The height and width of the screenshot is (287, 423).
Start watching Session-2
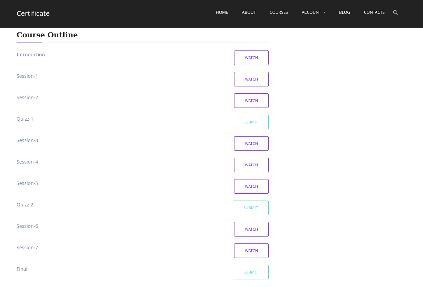[251, 101]
